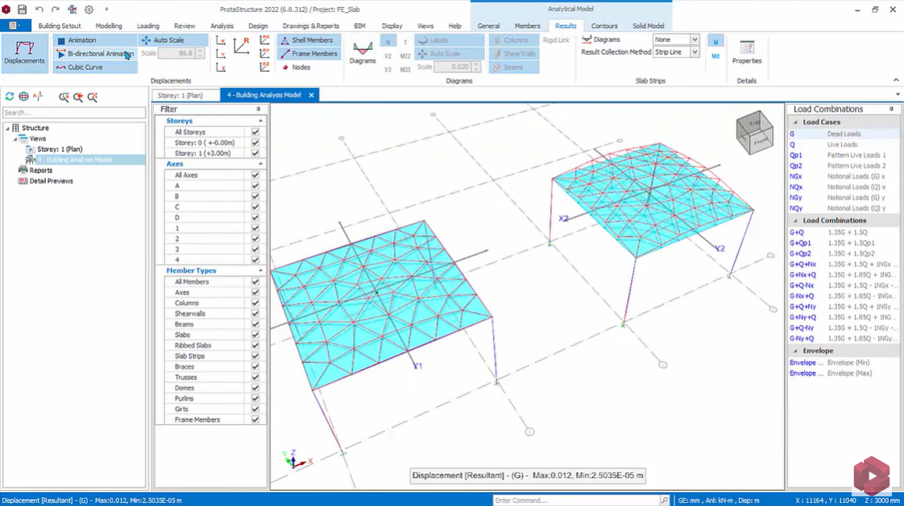Open the Drawings & Reports tab
904x506 pixels.
[311, 26]
